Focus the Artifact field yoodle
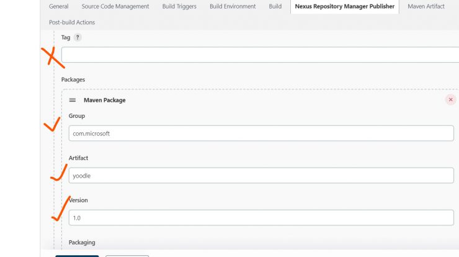The width and height of the screenshot is (459, 257). pos(261,176)
